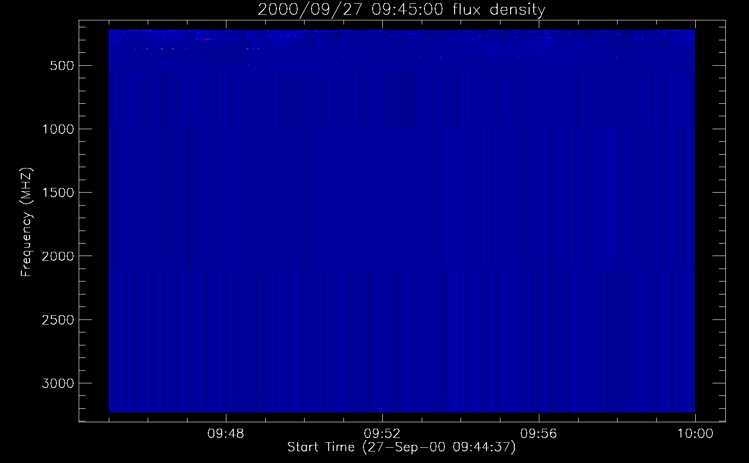This screenshot has height=463, width=749.
Task: Click the 2500 frequency tick label
Action: click(58, 320)
